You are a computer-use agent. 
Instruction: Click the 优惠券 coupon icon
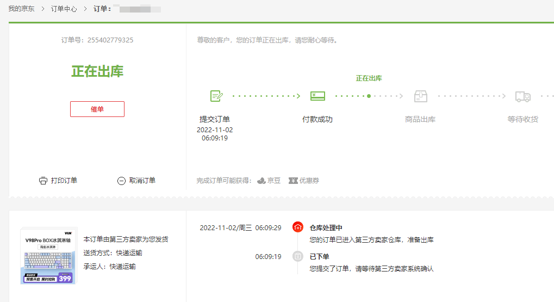click(x=293, y=181)
